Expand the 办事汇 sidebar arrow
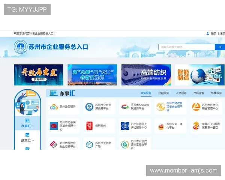The image size is (225, 180). click(33, 126)
